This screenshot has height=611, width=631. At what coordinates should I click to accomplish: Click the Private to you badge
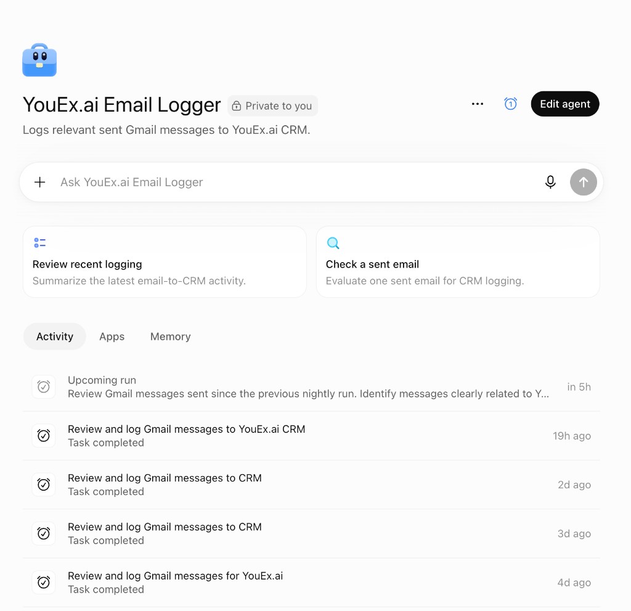272,105
